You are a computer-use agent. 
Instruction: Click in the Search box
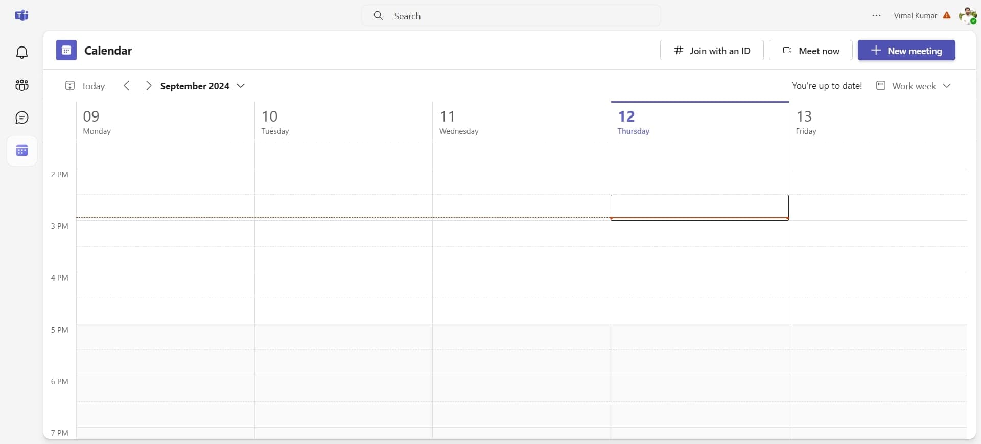(x=511, y=16)
